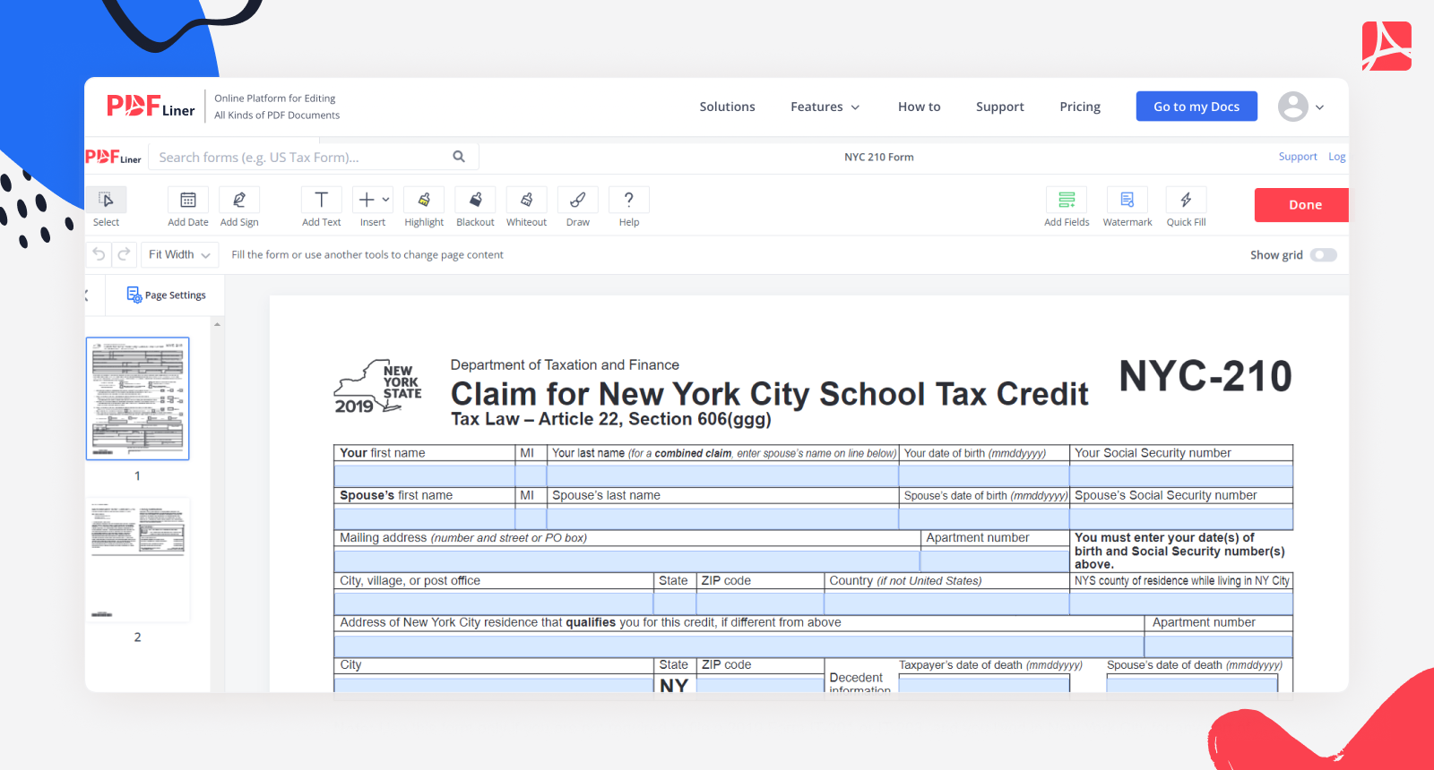The width and height of the screenshot is (1434, 770).
Task: Open the user account avatar menu
Action: point(1300,107)
